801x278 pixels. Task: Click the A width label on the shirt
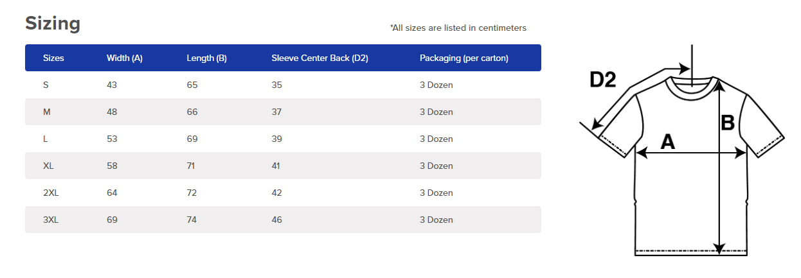pyautogui.click(x=668, y=141)
